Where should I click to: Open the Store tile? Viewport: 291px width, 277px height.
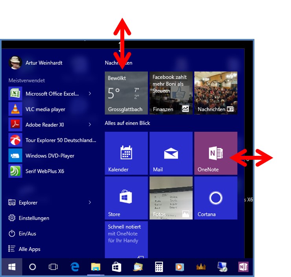[x=126, y=198]
